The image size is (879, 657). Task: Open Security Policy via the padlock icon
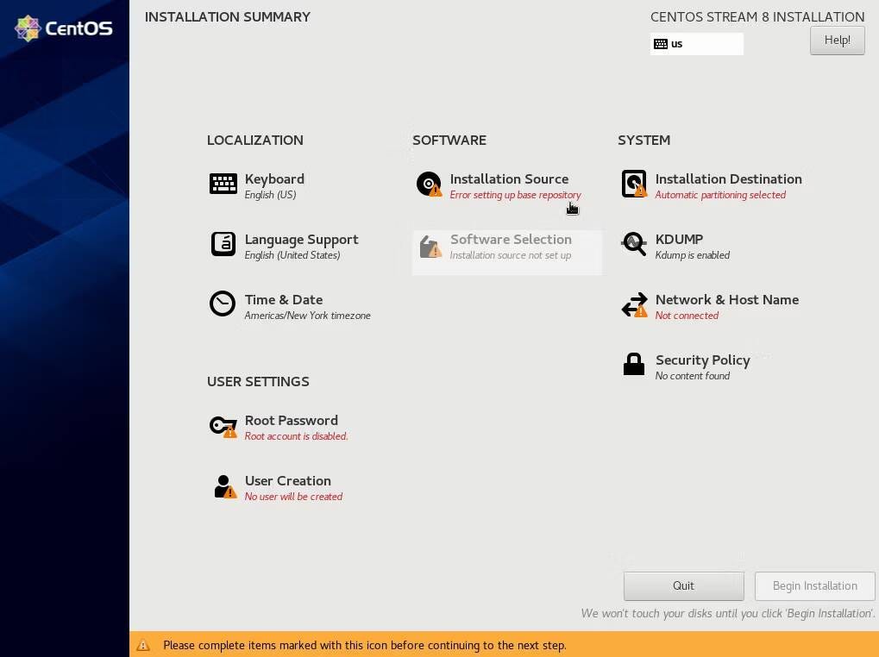634,364
